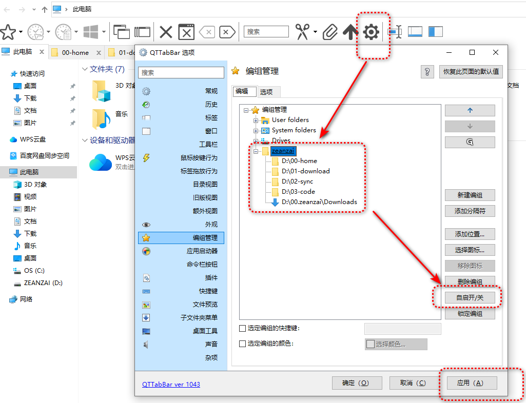Click the 自启开/关 button

click(470, 297)
